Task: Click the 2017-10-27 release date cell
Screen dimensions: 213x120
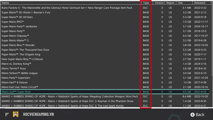Action: click(x=201, y=36)
